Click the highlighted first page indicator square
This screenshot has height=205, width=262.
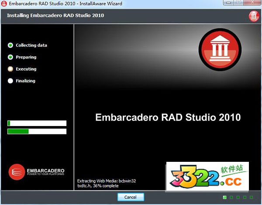225,198
